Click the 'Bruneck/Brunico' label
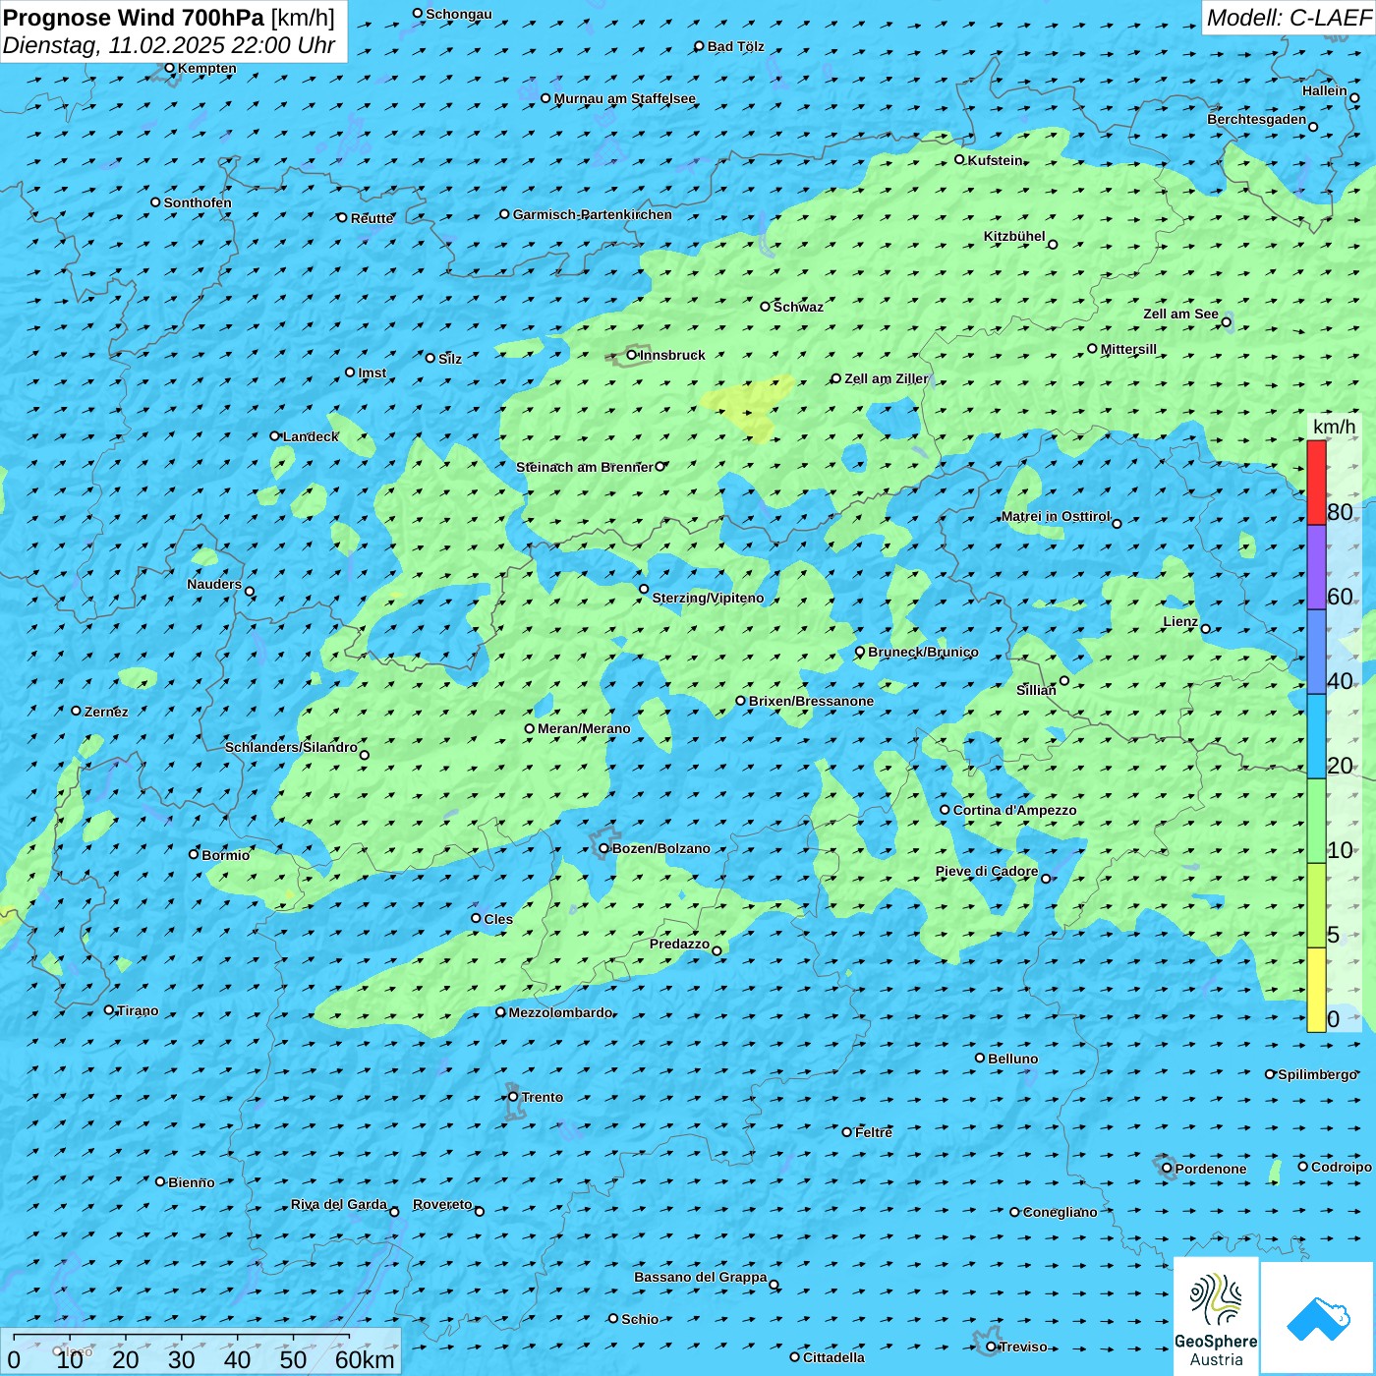Screen dimensions: 1376x1376 [x=923, y=652]
